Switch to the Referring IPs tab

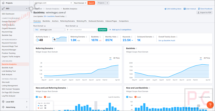click(x=82, y=21)
